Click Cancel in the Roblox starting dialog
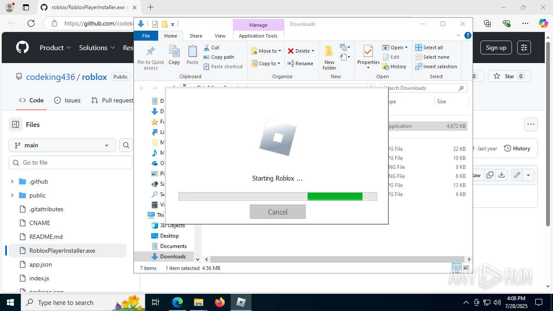 click(277, 212)
